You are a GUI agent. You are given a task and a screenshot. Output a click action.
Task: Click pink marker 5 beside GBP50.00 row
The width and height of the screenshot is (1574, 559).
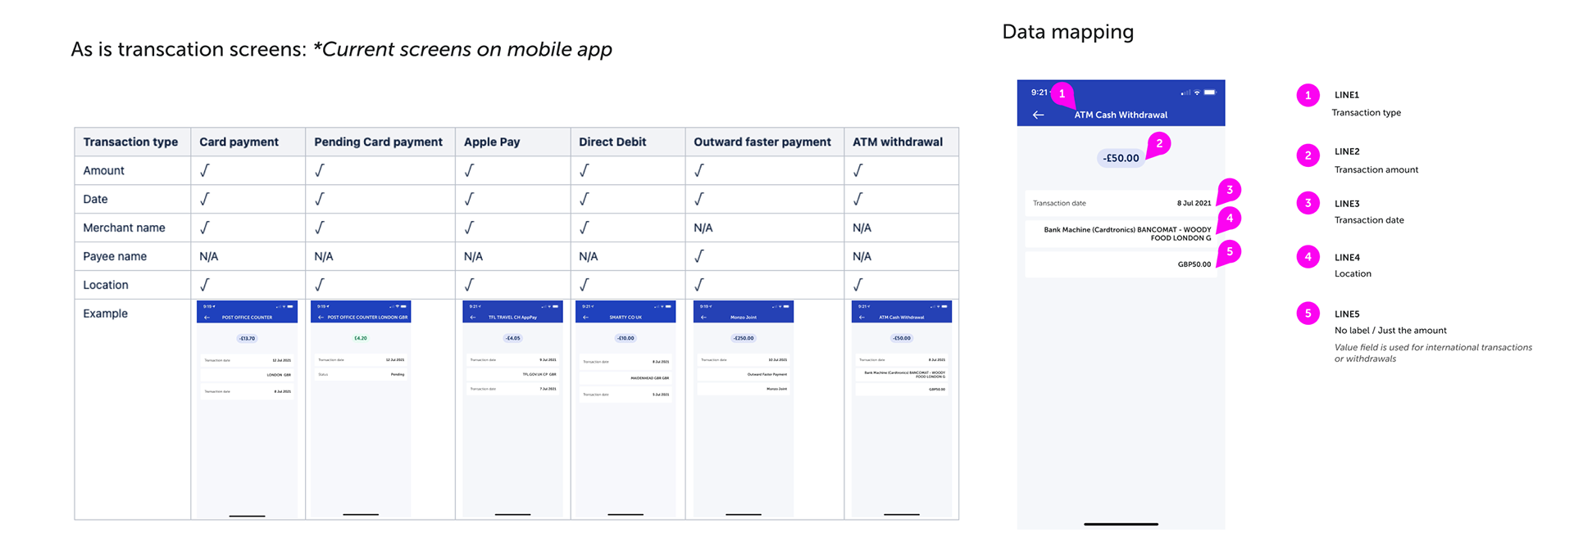point(1230,252)
